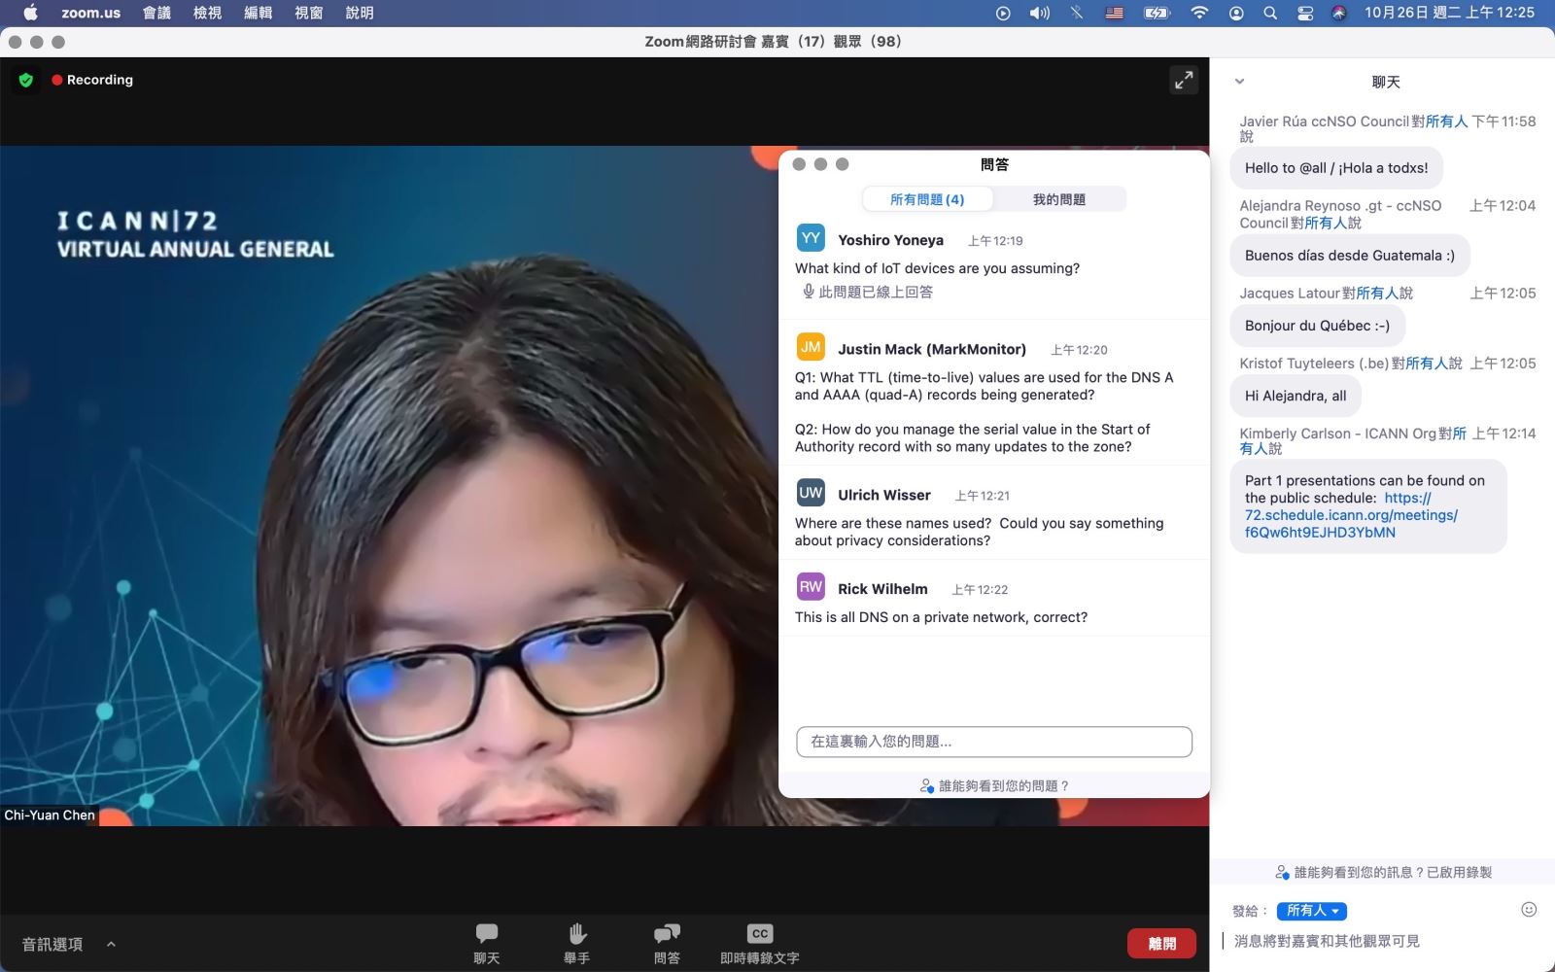The height and width of the screenshot is (972, 1555).
Task: Raise hand with the 舉手 button
Action: coord(577,944)
